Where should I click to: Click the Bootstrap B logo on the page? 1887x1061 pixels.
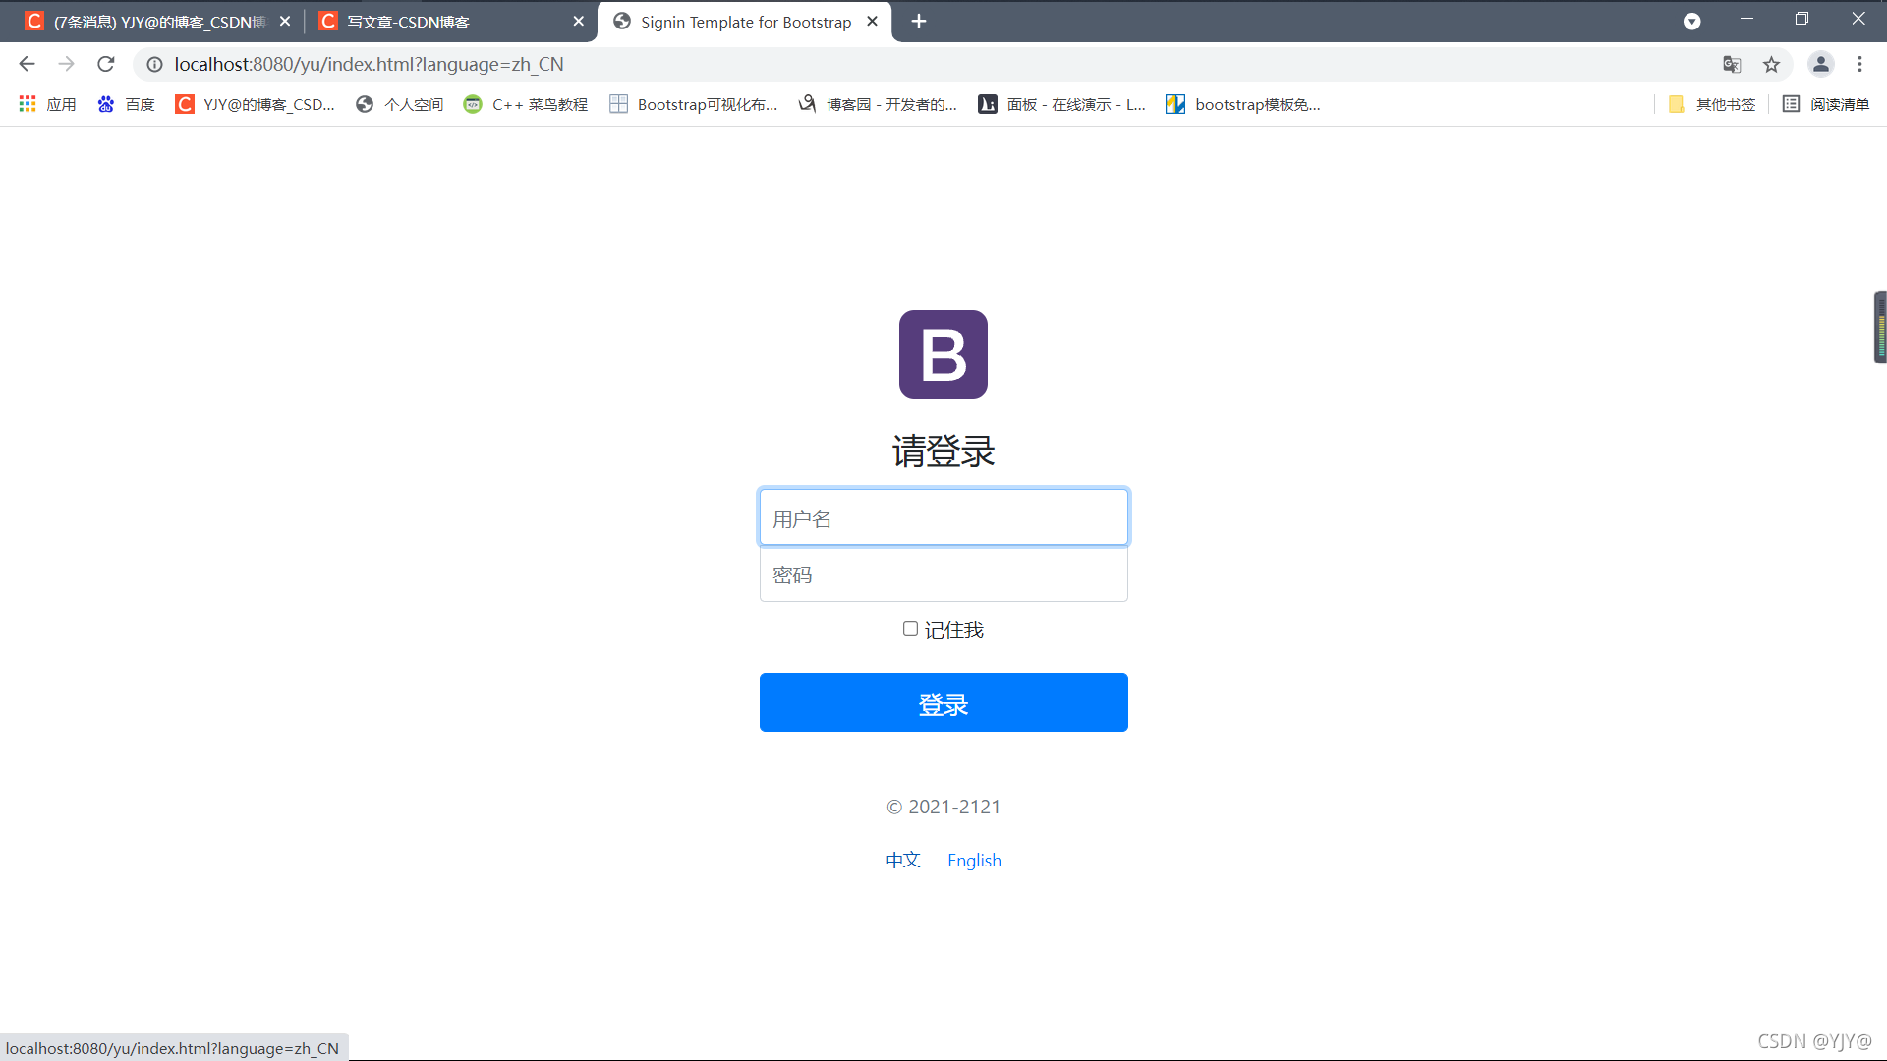943,355
